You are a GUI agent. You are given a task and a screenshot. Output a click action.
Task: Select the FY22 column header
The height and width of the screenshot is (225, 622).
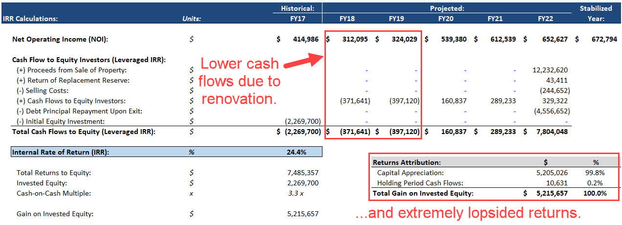click(546, 19)
